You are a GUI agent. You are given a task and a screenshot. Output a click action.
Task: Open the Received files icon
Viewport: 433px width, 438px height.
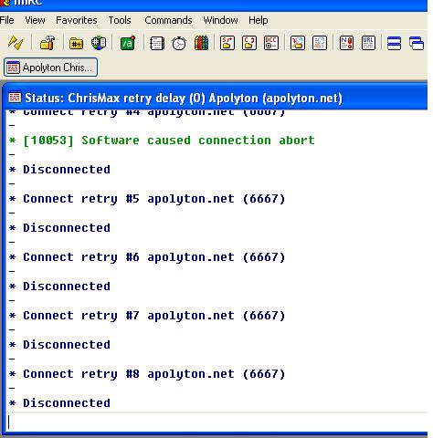coord(298,43)
